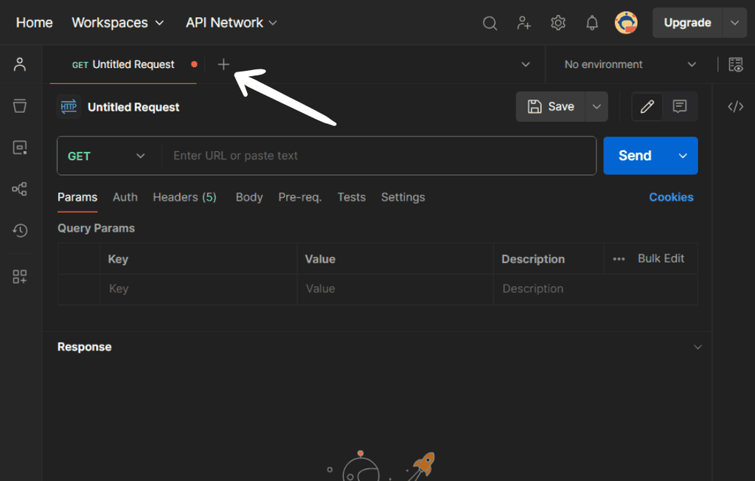755x481 pixels.
Task: Collapse the Response panel chevron
Action: point(697,347)
